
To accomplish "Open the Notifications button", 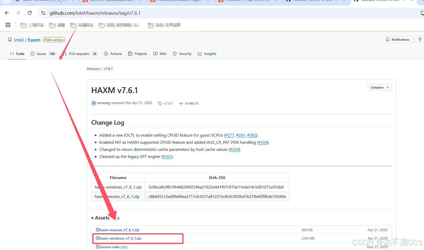I will click(397, 39).
